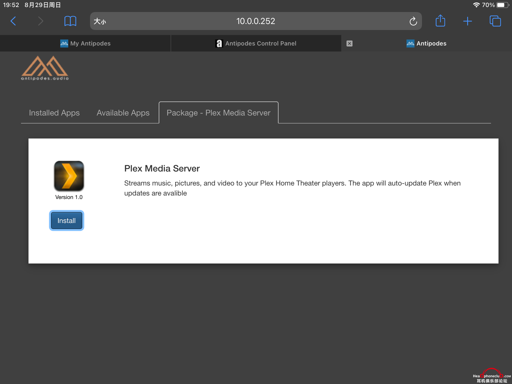512x384 pixels.
Task: Switch to the Available Apps tab
Action: coord(122,112)
